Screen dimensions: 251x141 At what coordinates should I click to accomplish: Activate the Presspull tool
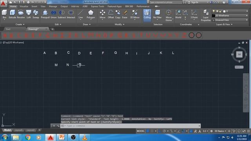pyautogui.click(x=45, y=14)
